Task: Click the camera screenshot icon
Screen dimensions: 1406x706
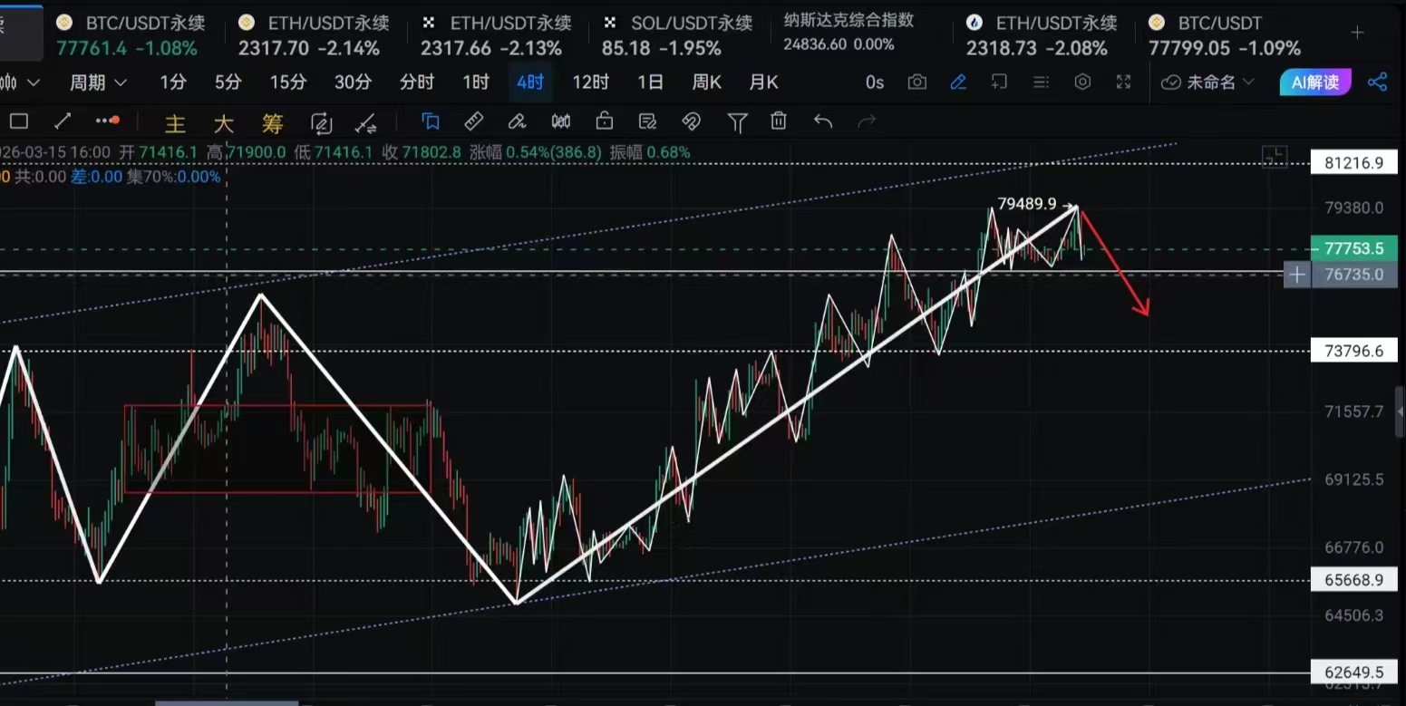Action: 916,82
